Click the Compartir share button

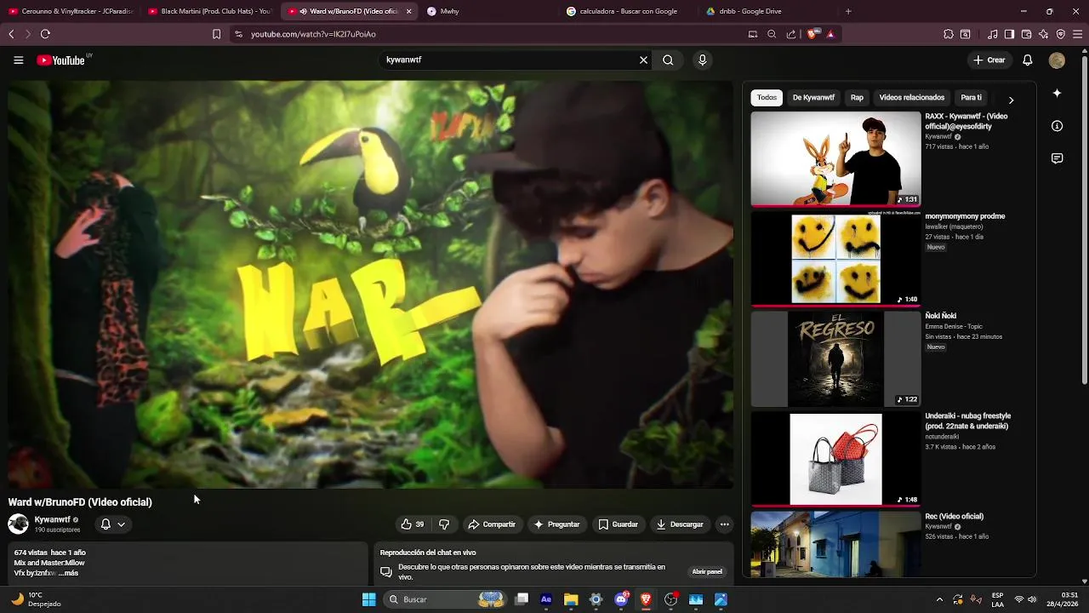point(492,524)
